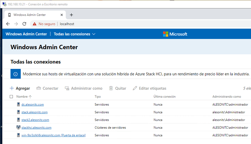Click the Conectar toolbar button
The width and height of the screenshot is (251, 144).
tap(48, 88)
